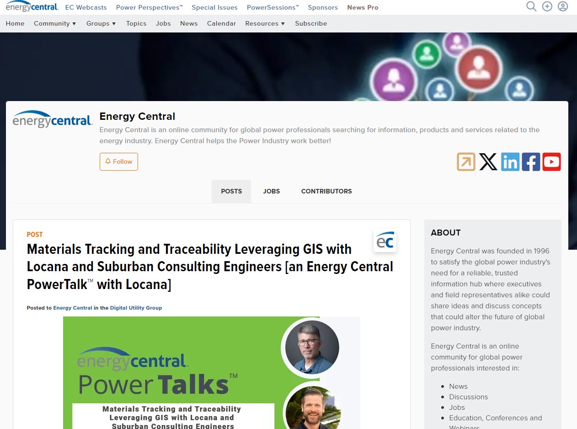577x429 pixels.
Task: Click Energy Central link in Posted to line
Action: (73, 308)
